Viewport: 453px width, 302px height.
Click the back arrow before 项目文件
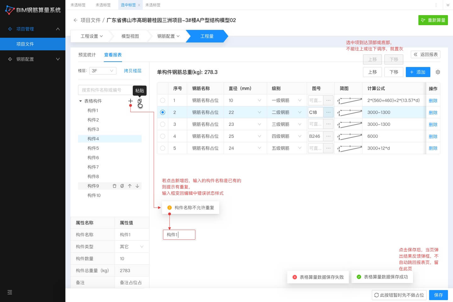point(75,20)
